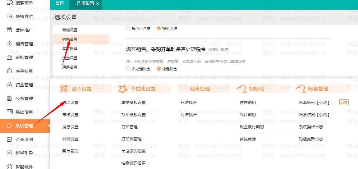The image size is (358, 169).
Task: Open the 系统操作日志 link
Action: tap(311, 127)
